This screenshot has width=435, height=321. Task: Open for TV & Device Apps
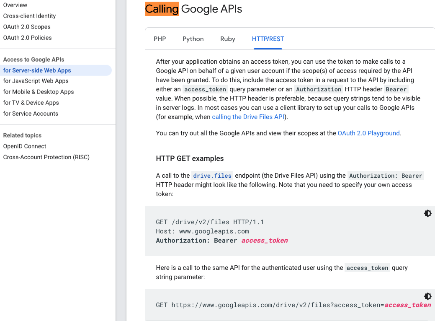(x=31, y=103)
